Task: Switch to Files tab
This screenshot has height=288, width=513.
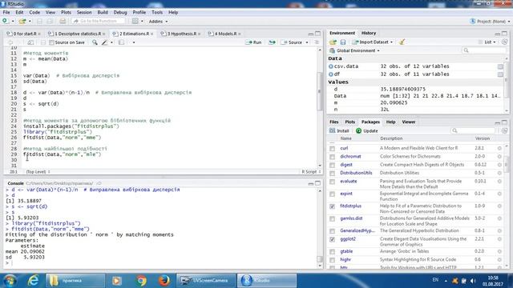Action: pos(333,122)
